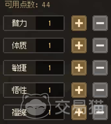Image resolution: width=111 pixels, height=124 pixels.
Task: Increase 臂力 with the plus button
Action: pyautogui.click(x=79, y=23)
